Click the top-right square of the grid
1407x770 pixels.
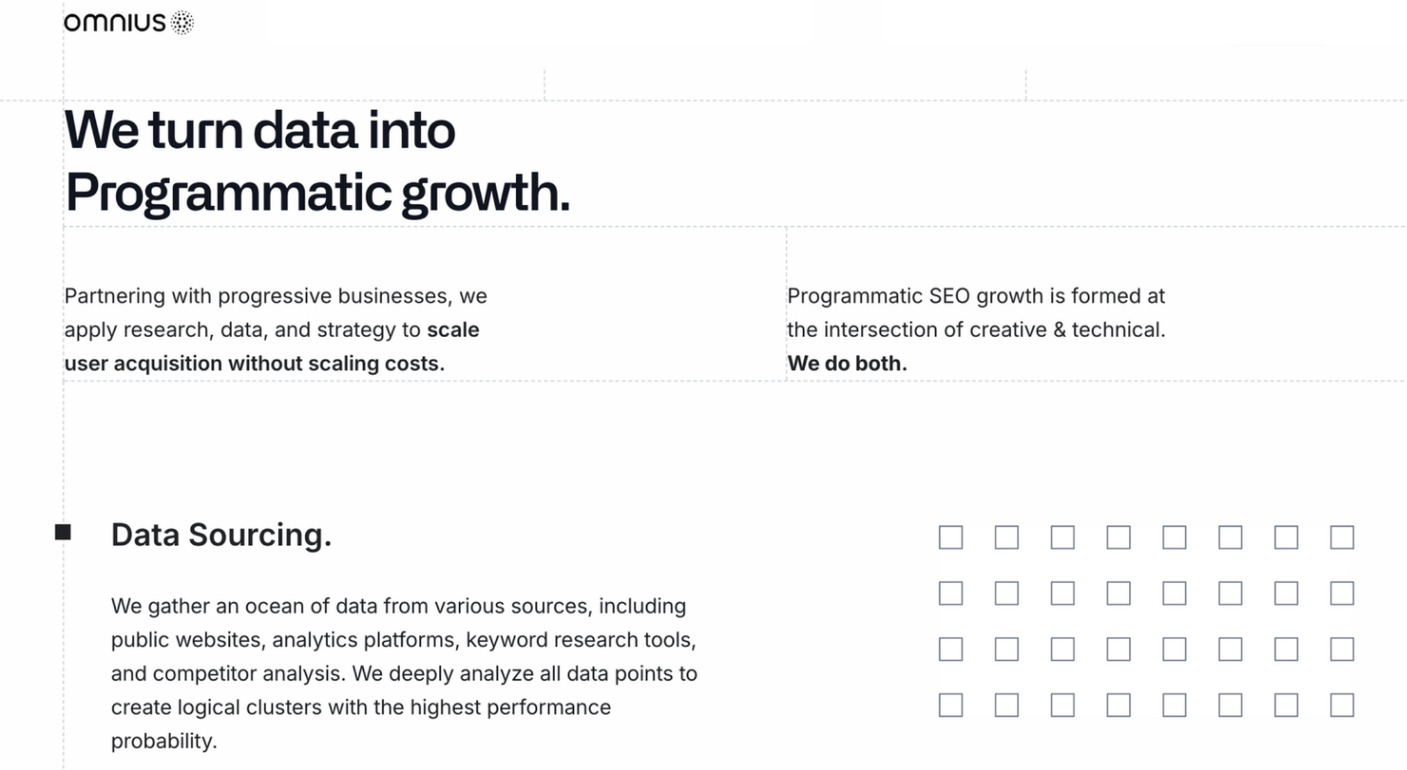pyautogui.click(x=1342, y=537)
